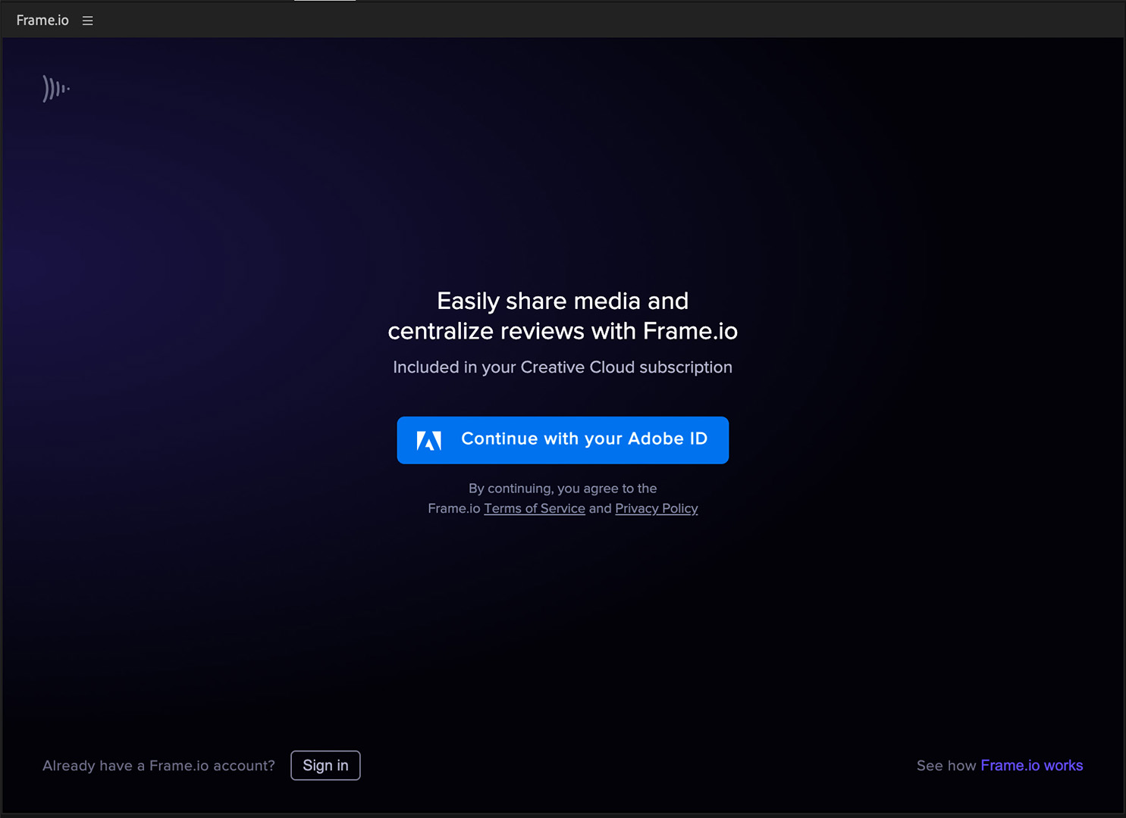Select the Frame.io panel tab title
The width and height of the screenshot is (1126, 818).
coord(42,20)
